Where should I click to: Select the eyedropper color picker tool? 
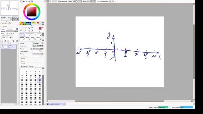point(32,31)
